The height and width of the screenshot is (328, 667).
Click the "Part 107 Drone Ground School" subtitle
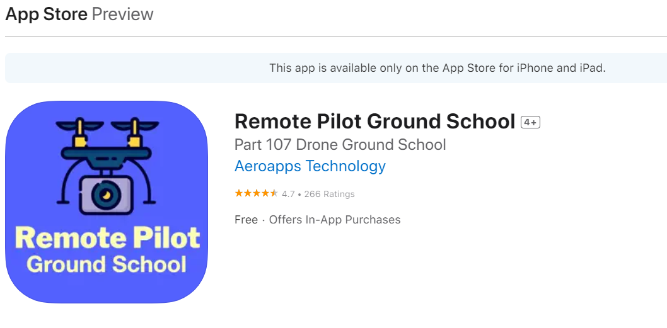click(x=340, y=145)
